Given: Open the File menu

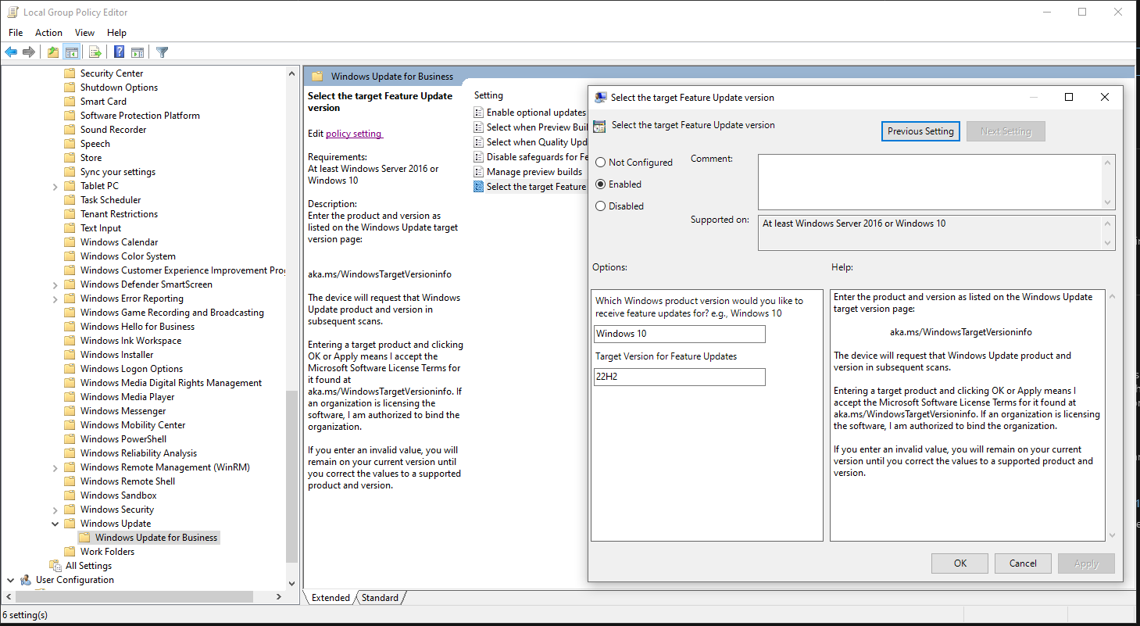Looking at the screenshot, I should (x=16, y=33).
